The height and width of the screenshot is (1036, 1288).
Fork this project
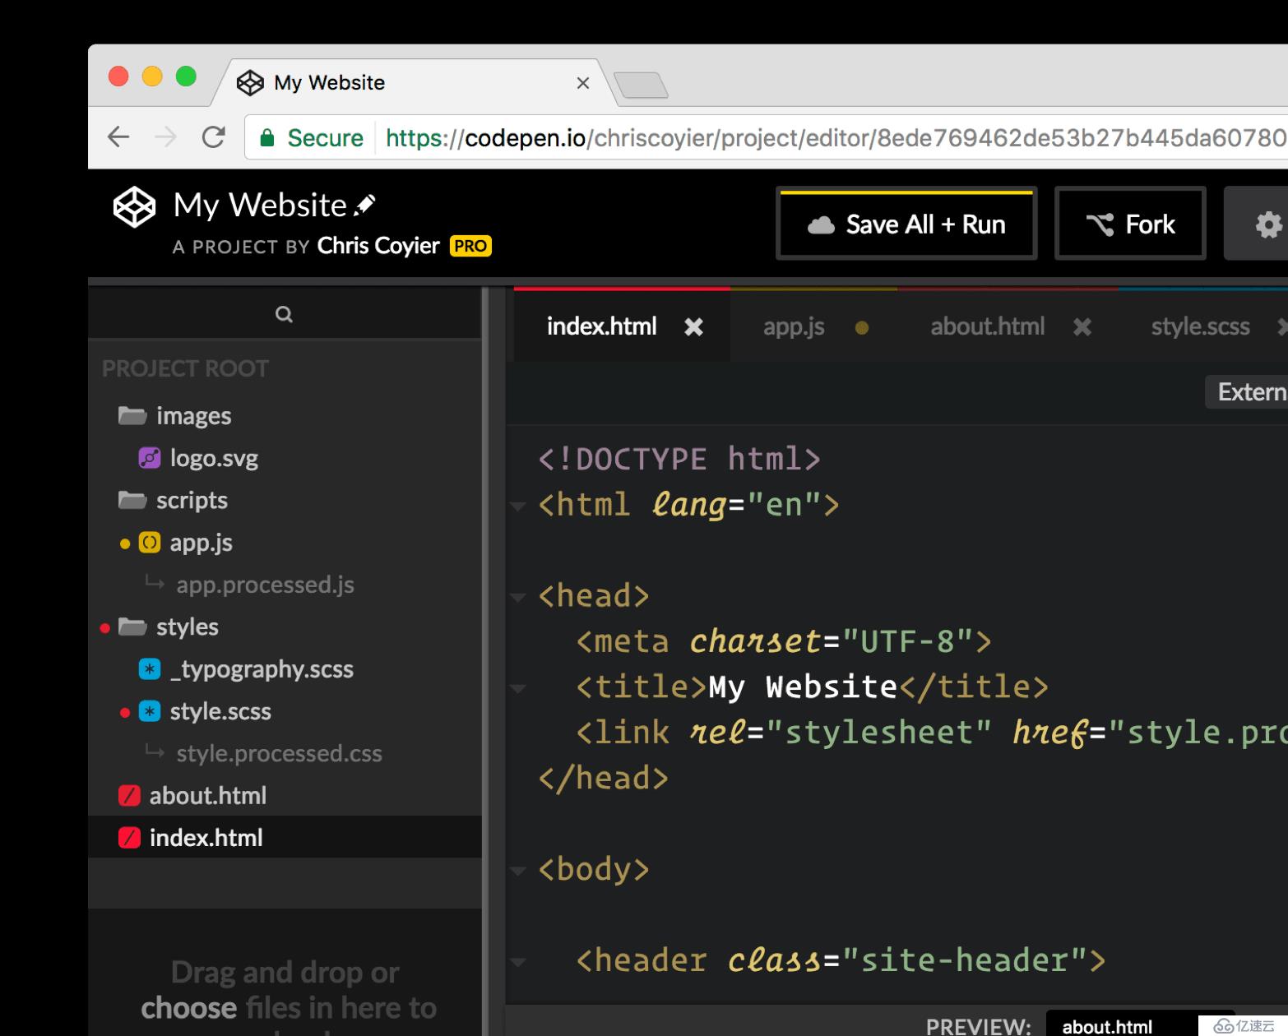click(x=1130, y=224)
